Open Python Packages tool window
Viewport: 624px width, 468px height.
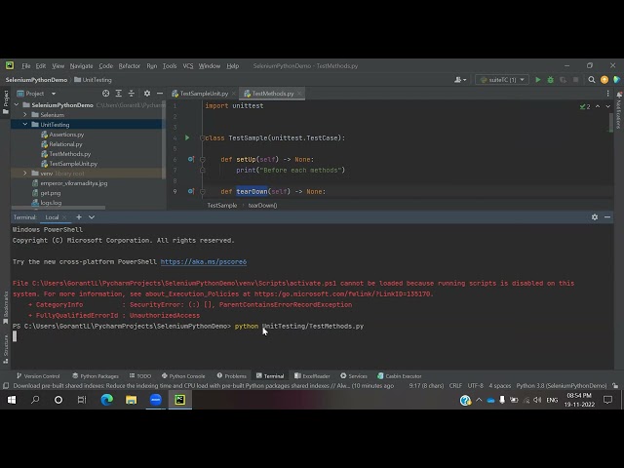96,376
